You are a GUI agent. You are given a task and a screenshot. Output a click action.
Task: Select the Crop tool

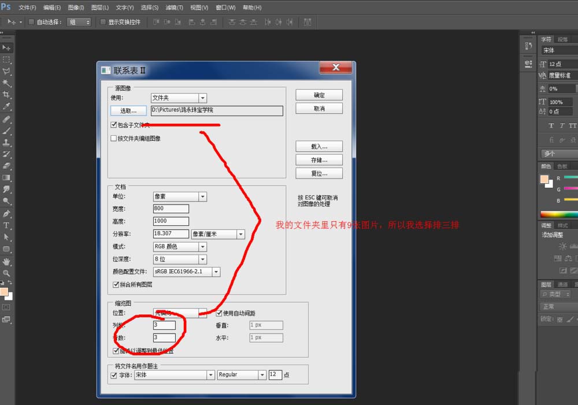point(6,95)
